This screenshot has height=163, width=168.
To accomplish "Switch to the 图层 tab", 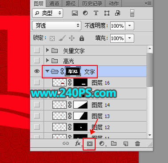I will point(39,4).
